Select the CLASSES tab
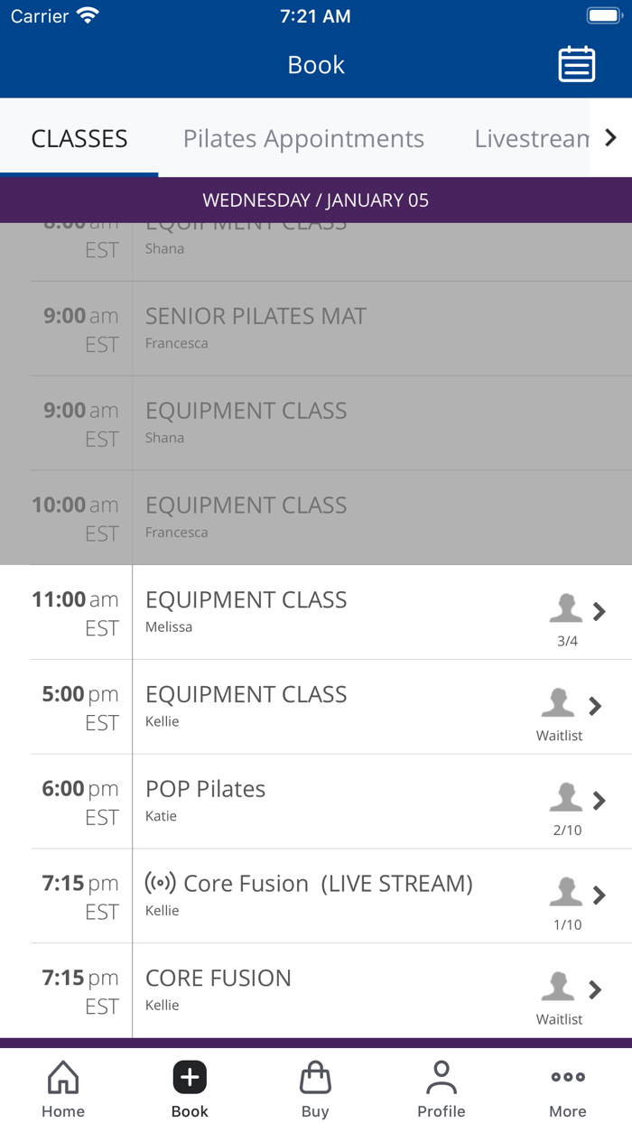This screenshot has width=632, height=1123. [x=79, y=138]
